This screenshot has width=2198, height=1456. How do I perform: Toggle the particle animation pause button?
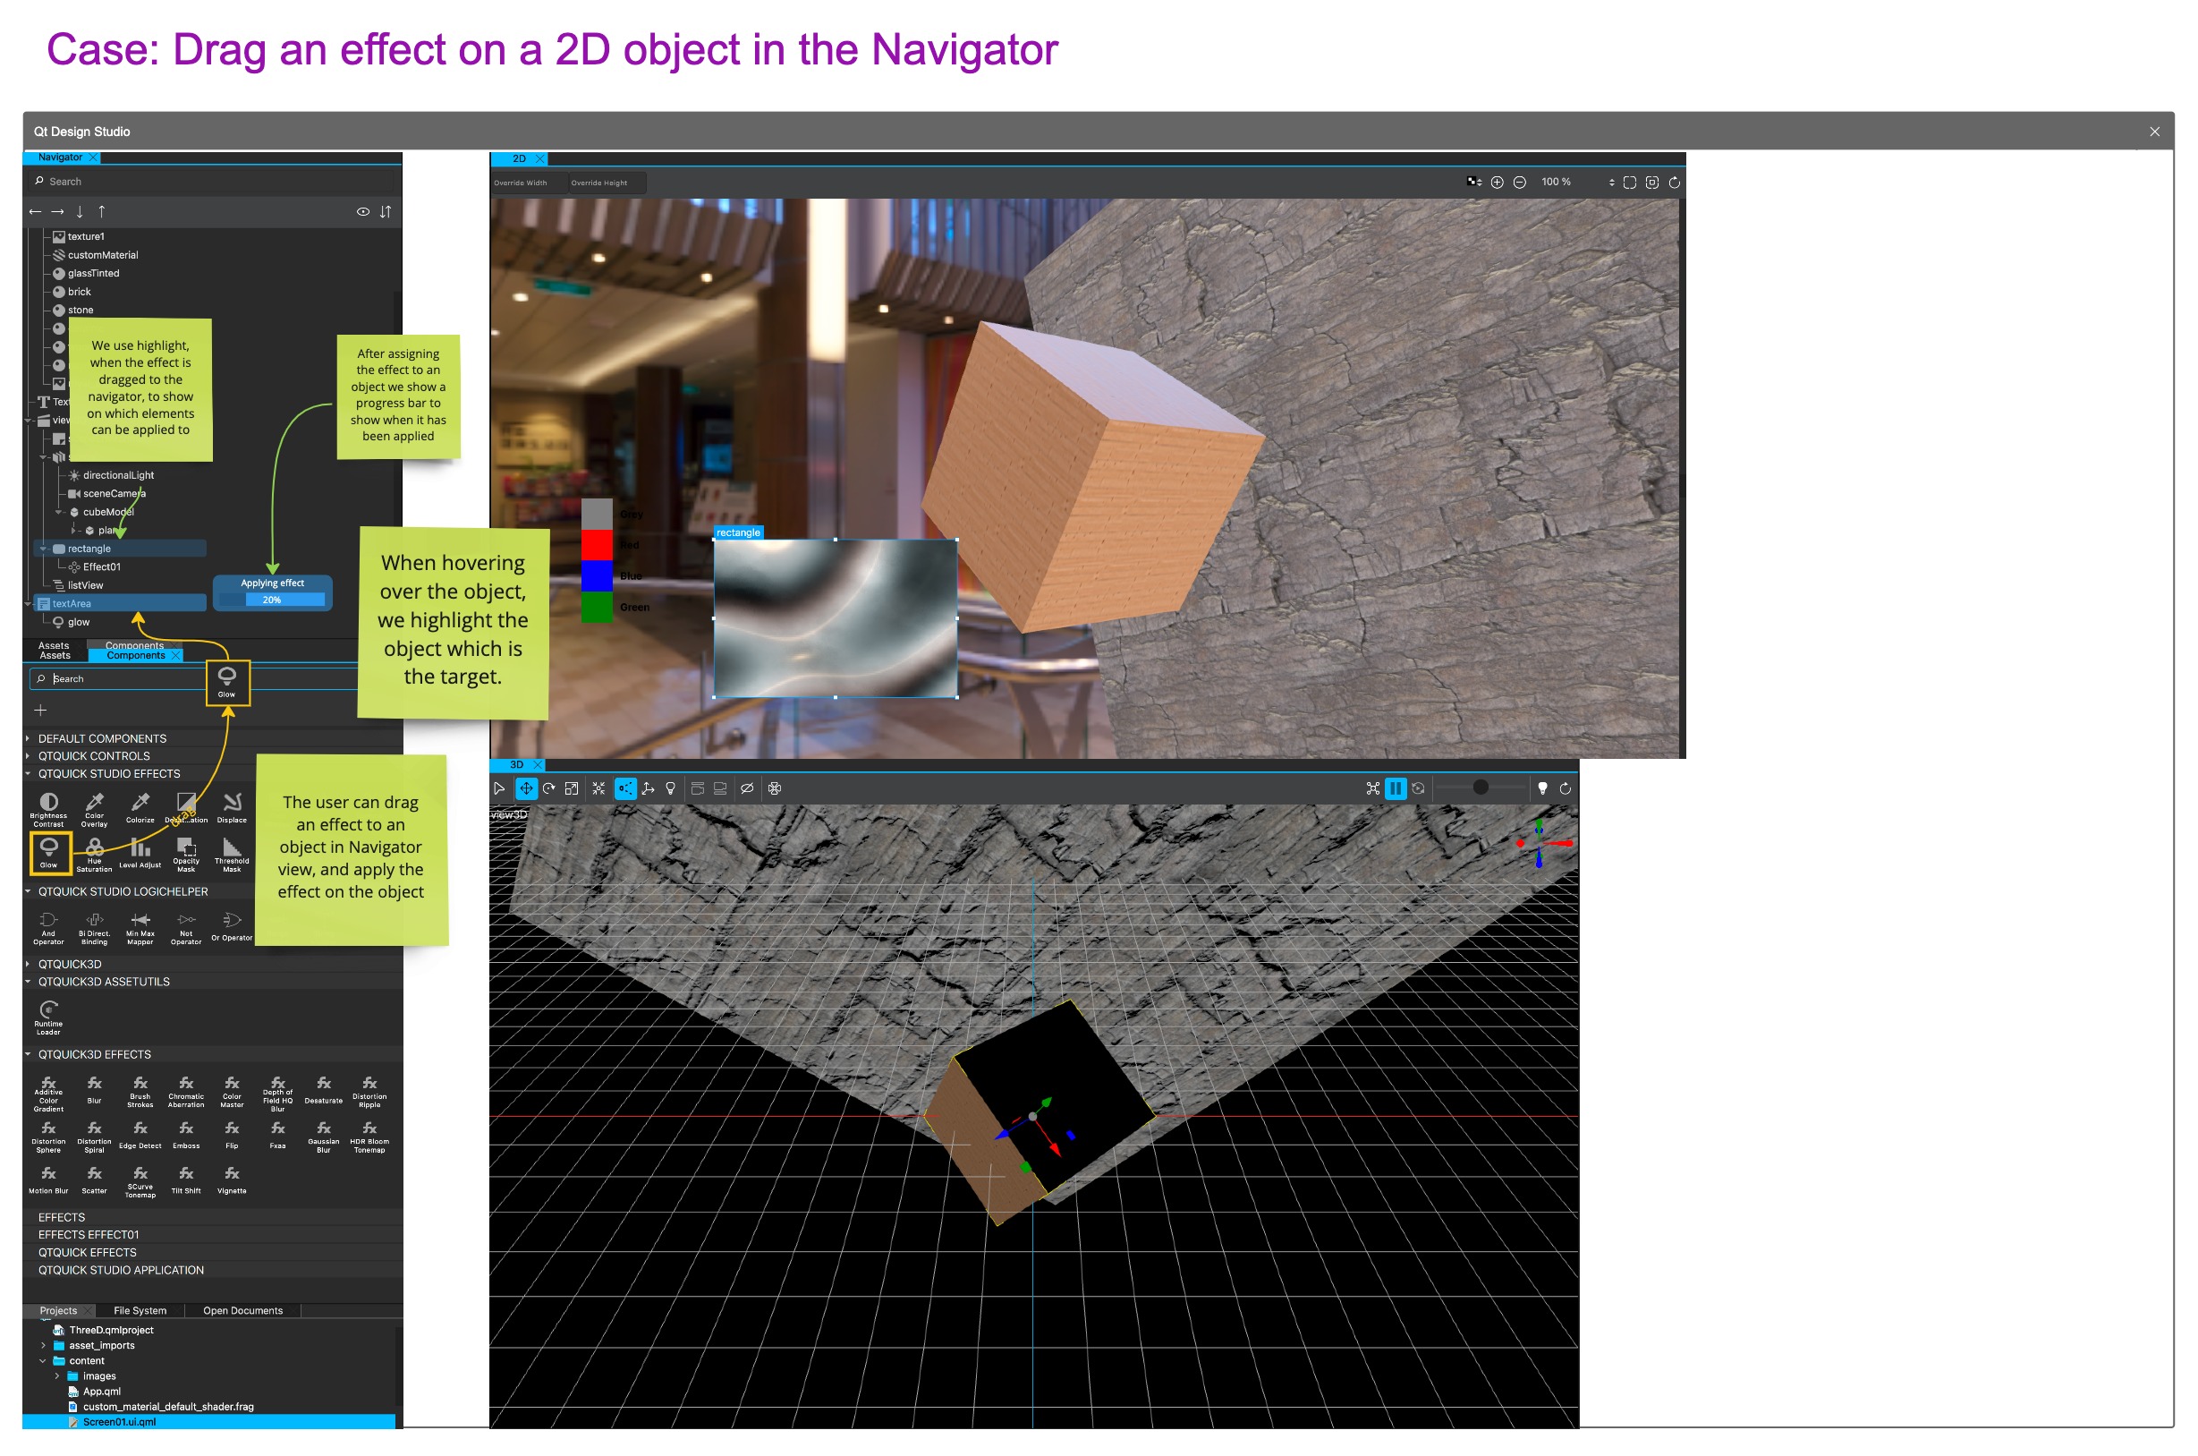1395,788
